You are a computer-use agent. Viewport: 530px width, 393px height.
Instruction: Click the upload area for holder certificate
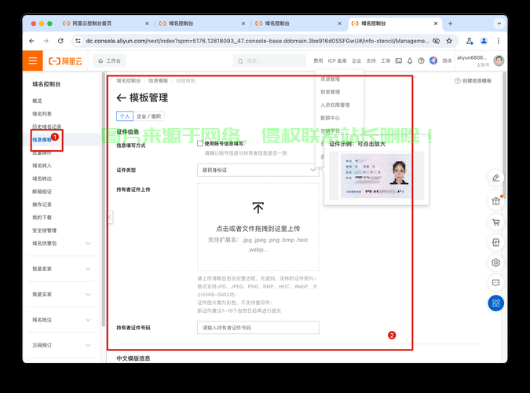(258, 227)
